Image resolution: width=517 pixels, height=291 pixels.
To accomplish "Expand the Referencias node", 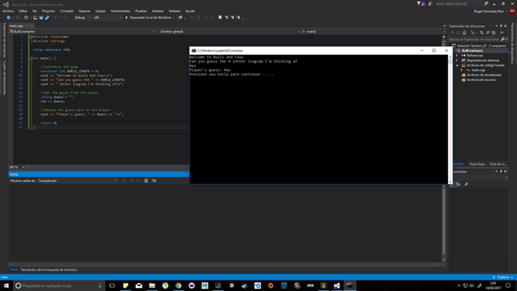I will click(457, 55).
